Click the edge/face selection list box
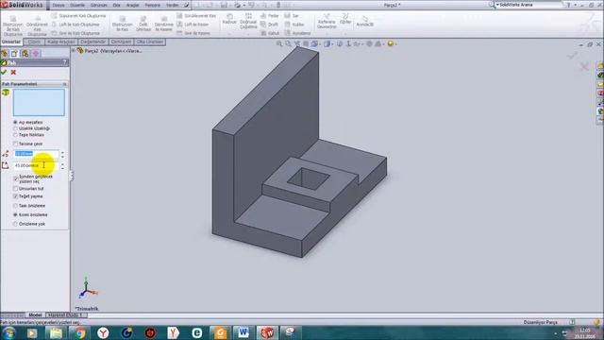 tap(39, 103)
